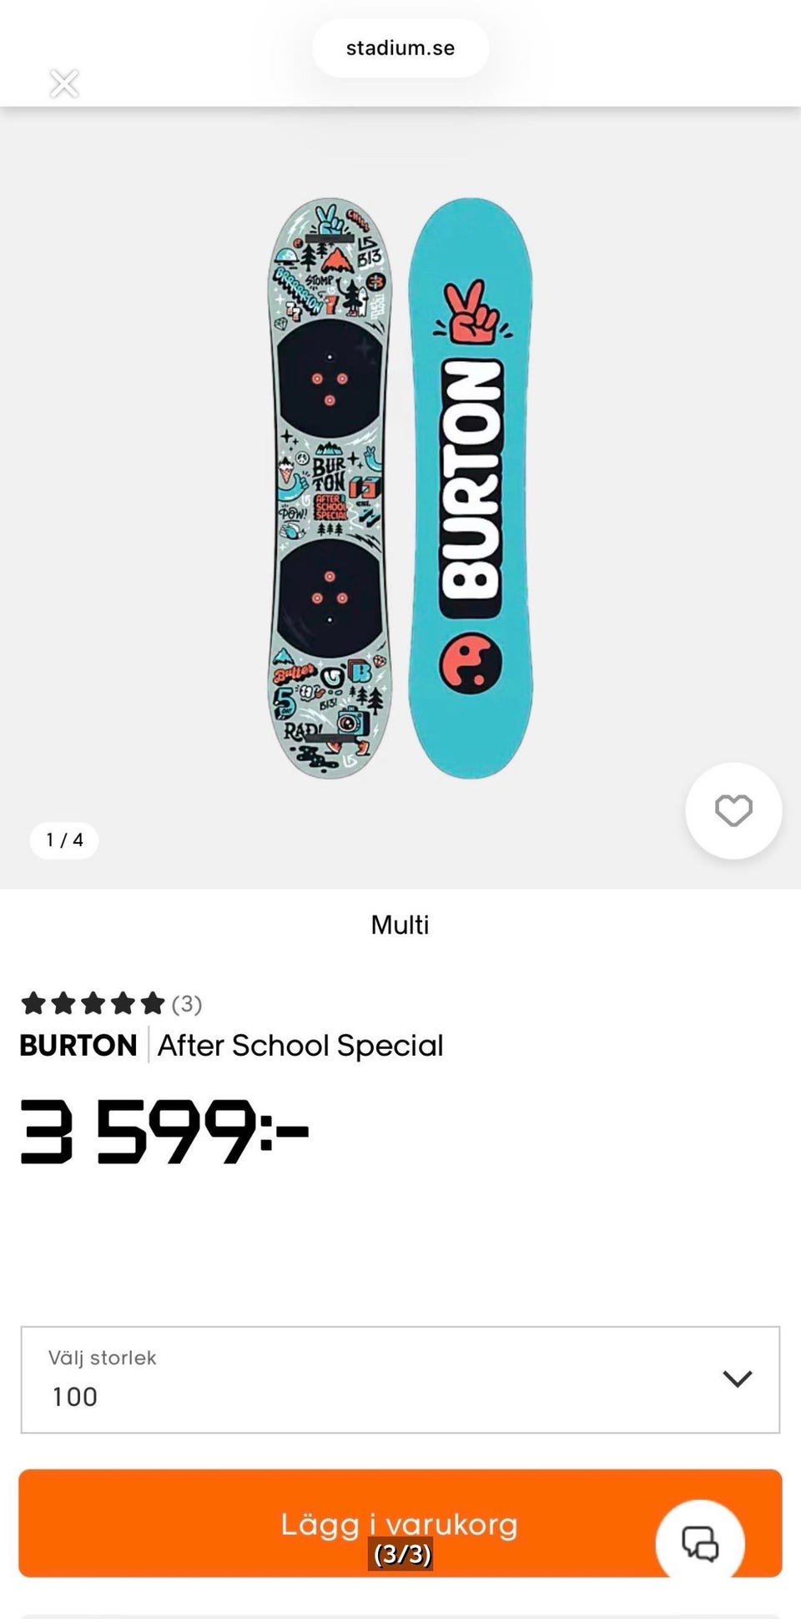Tap the stadium.se address pill

point(400,48)
